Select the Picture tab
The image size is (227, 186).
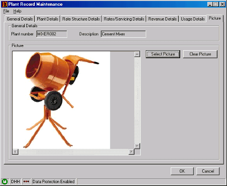(215, 18)
